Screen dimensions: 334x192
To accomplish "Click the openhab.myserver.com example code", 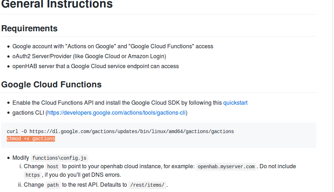I will [226, 166].
